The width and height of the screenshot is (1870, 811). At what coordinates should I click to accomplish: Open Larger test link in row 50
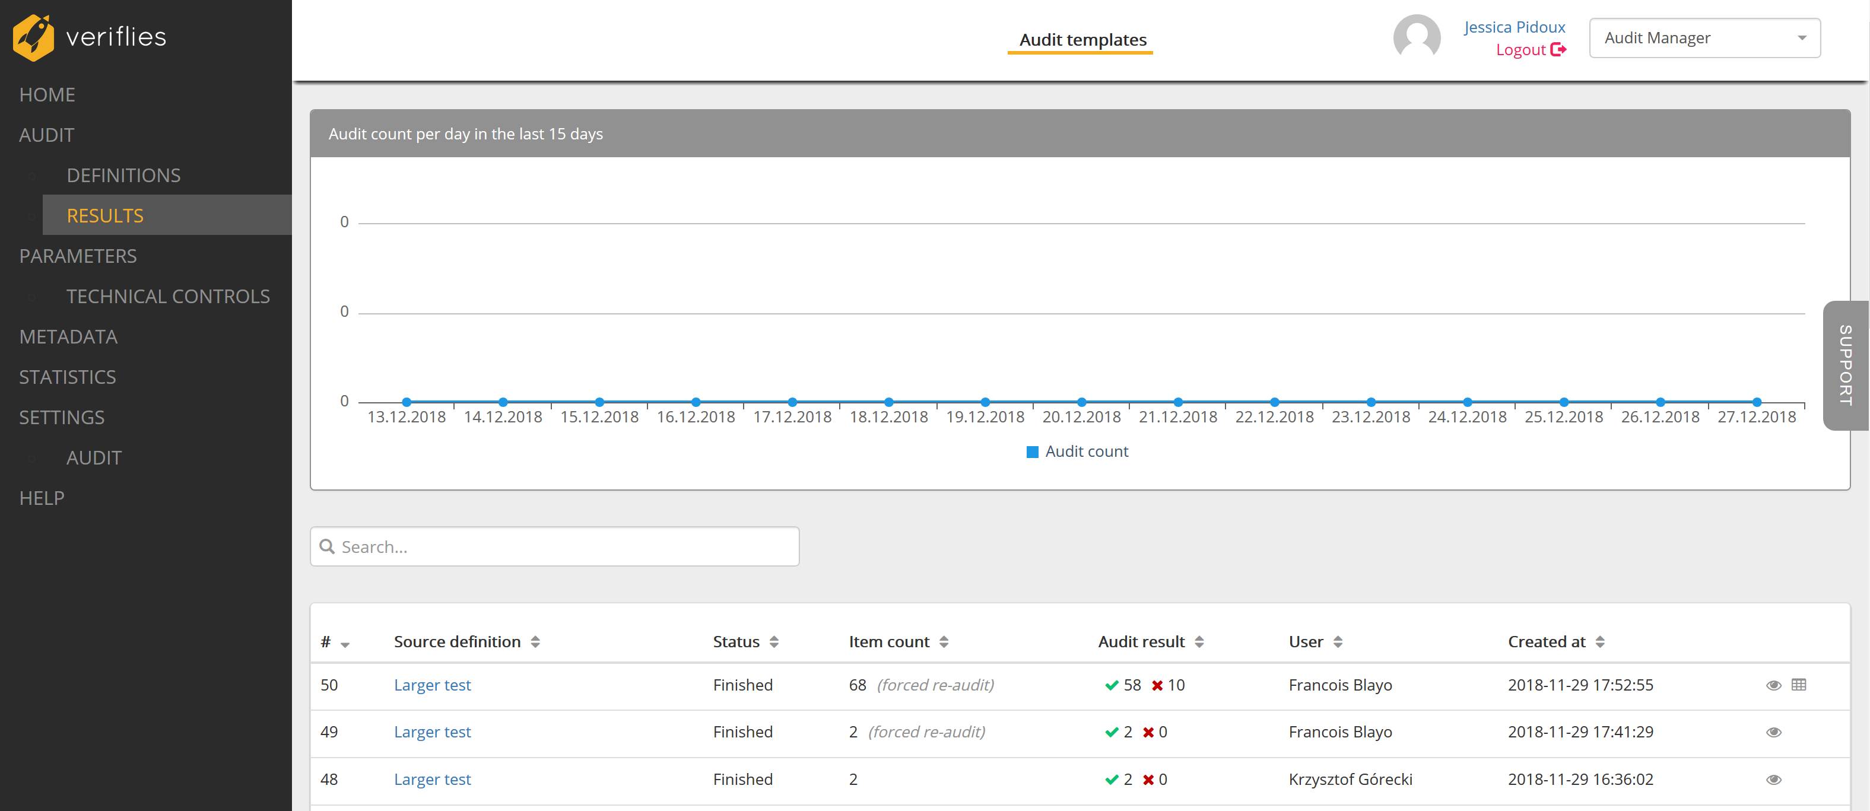432,685
